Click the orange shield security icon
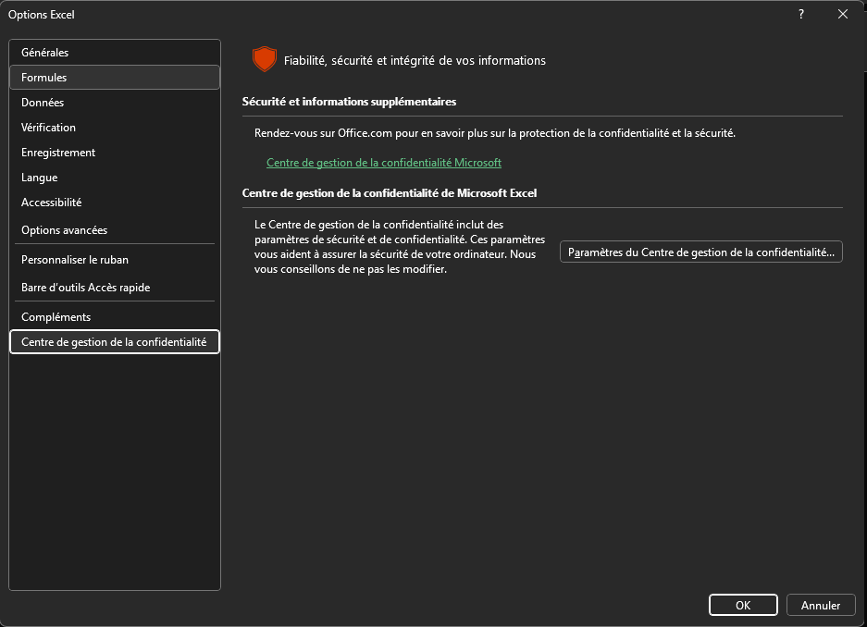The width and height of the screenshot is (867, 627). pyautogui.click(x=265, y=59)
